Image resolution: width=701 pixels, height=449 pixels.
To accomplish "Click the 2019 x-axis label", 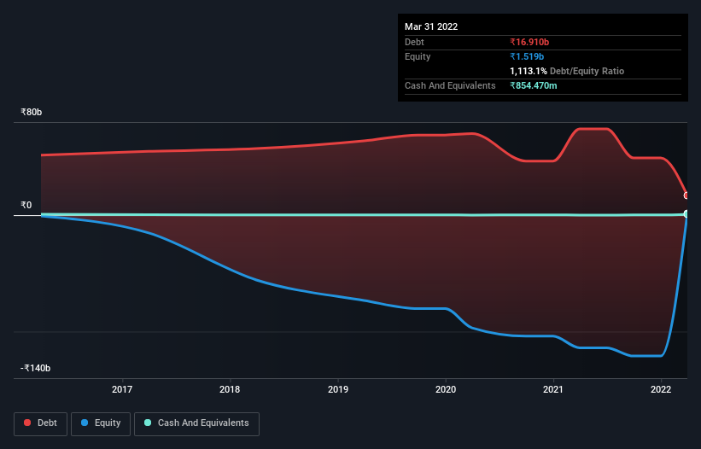I will click(x=338, y=389).
